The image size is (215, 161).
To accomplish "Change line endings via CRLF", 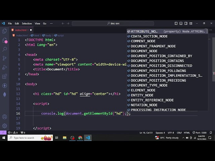I will coord(179,133).
